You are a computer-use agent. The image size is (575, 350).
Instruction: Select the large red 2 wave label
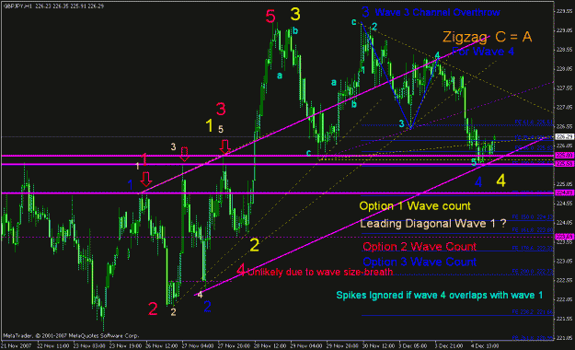click(x=153, y=309)
